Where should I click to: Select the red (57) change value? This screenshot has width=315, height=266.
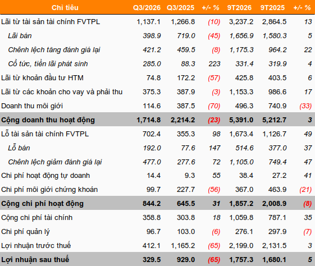214,78
